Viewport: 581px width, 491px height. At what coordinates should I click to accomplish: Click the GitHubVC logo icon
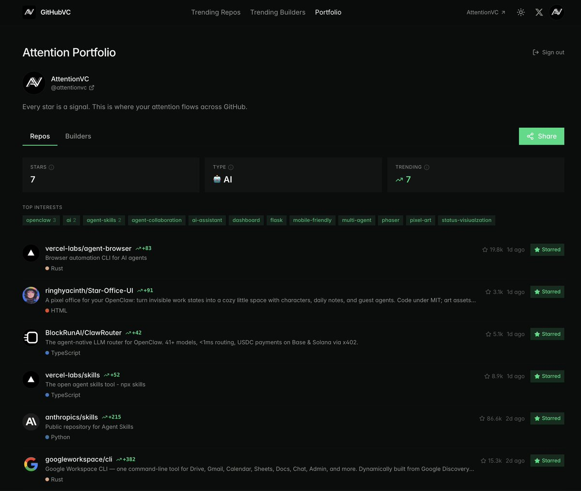[29, 13]
